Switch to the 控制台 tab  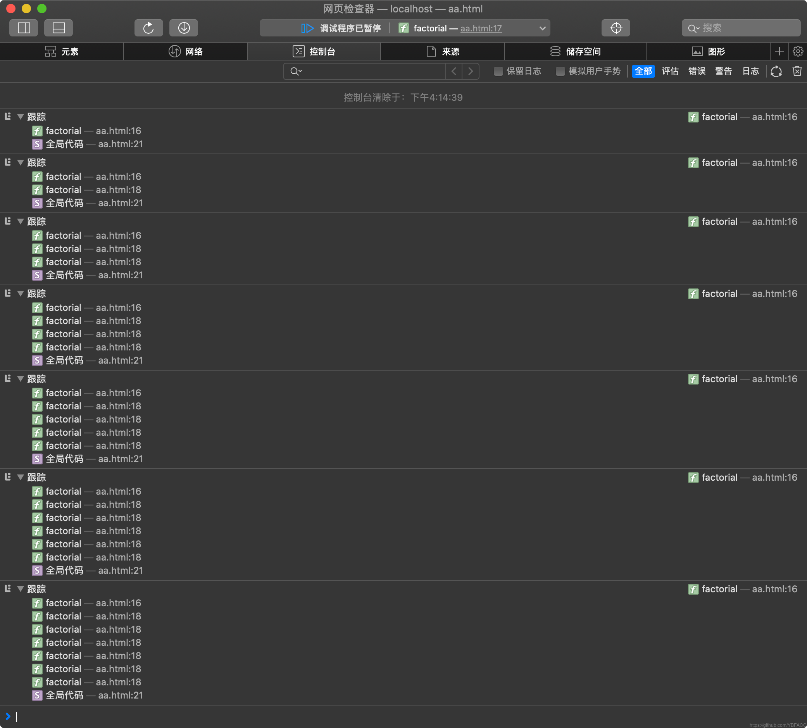tap(314, 51)
